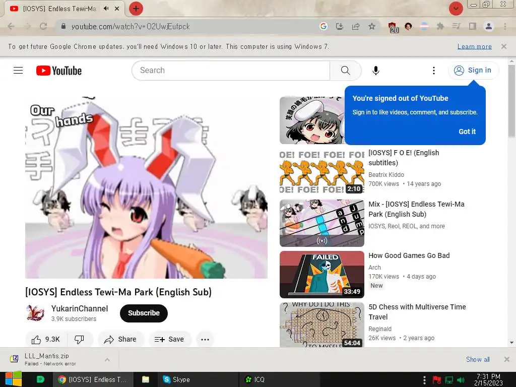The width and height of the screenshot is (516, 387).
Task: Bookmark this page with the star icon
Action: point(372,26)
